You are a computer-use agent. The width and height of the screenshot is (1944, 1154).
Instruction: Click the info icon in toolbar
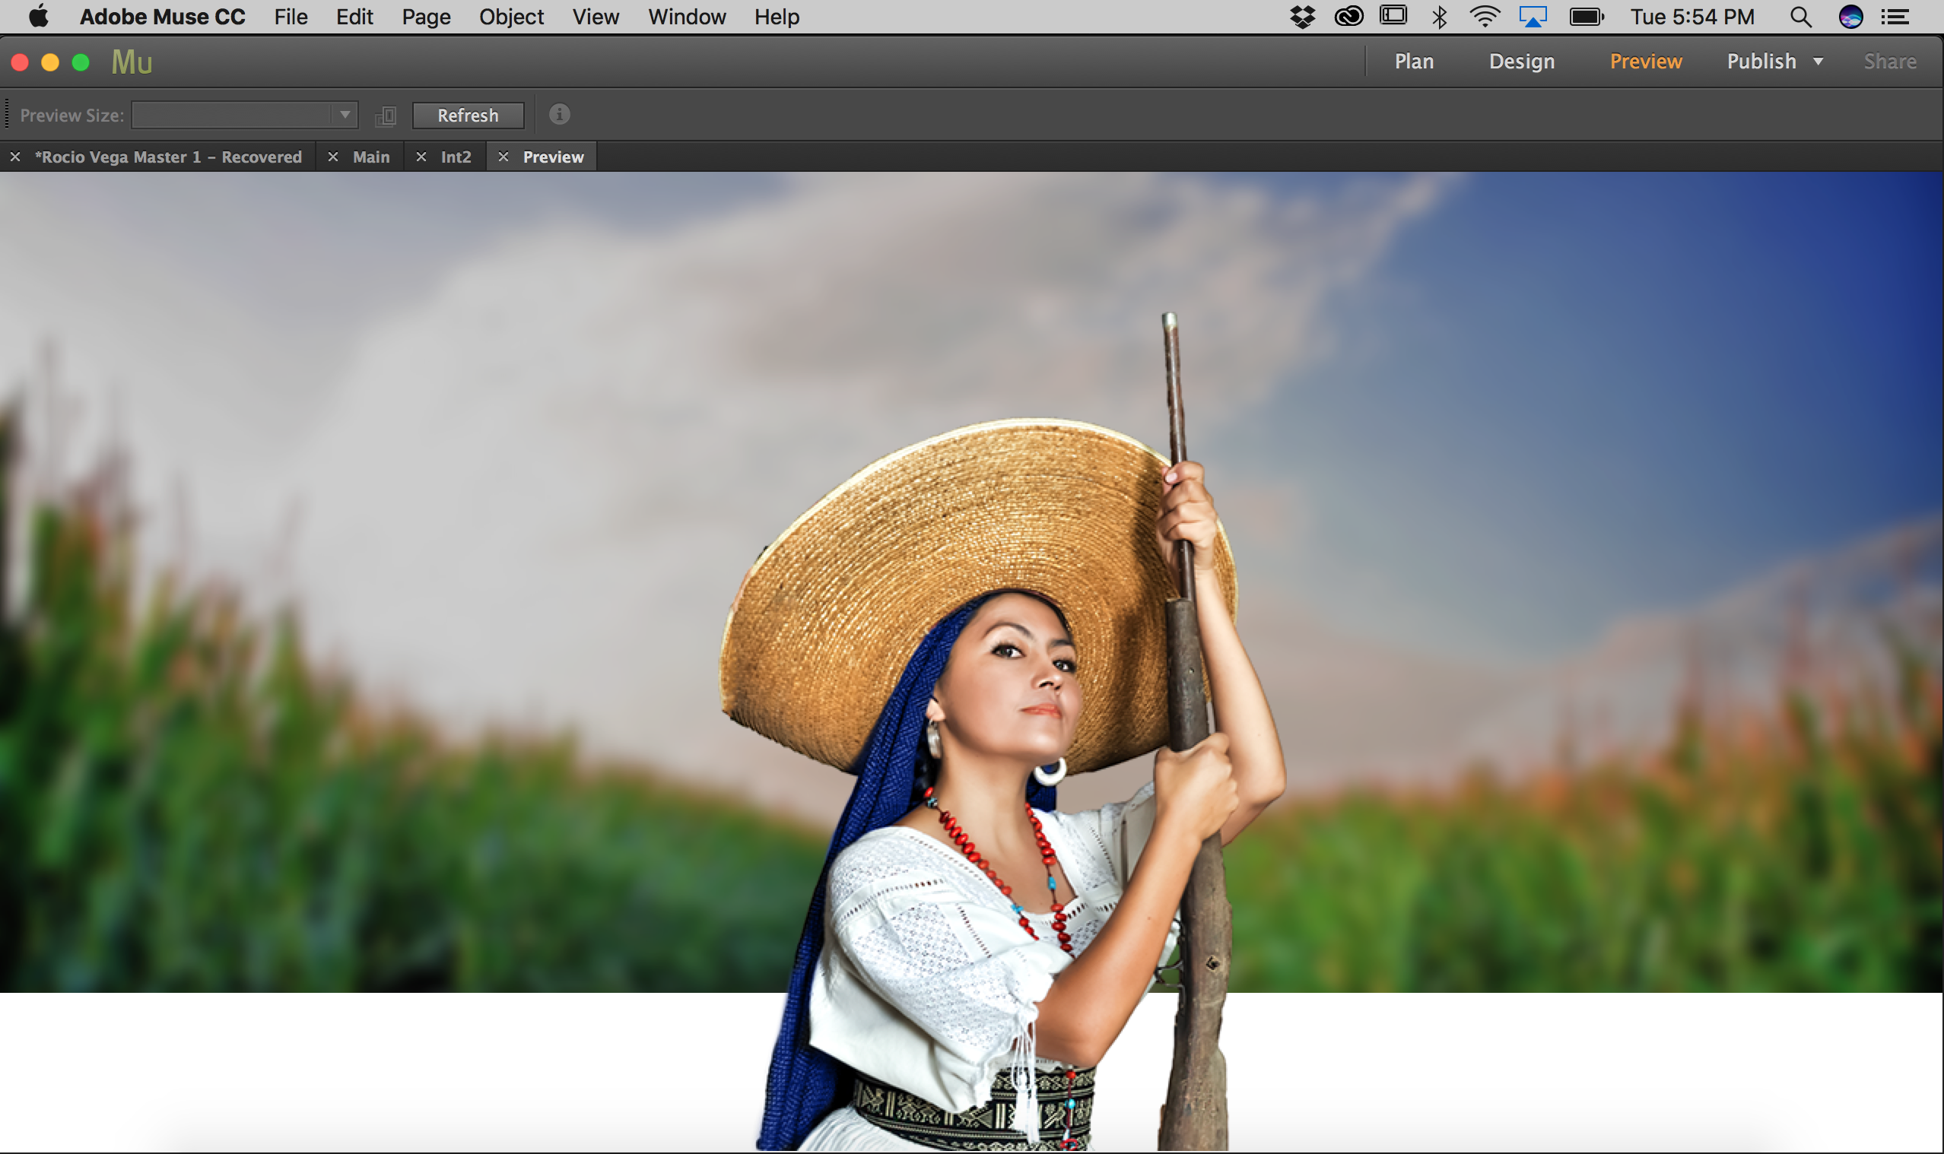[x=559, y=114]
